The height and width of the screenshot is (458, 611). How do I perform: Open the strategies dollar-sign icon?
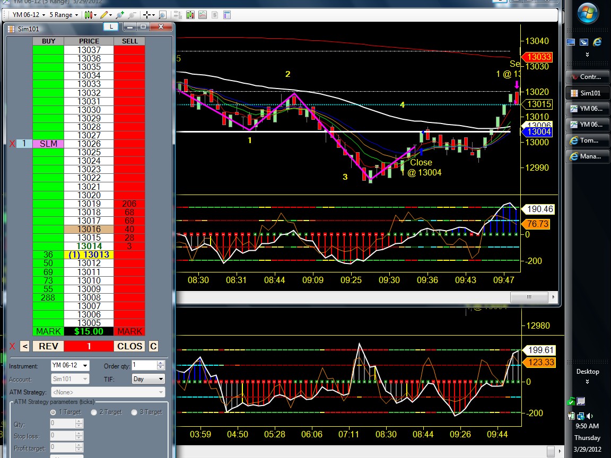(215, 15)
